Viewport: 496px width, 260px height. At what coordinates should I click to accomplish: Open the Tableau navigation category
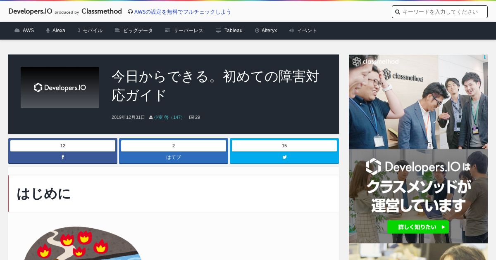(234, 31)
